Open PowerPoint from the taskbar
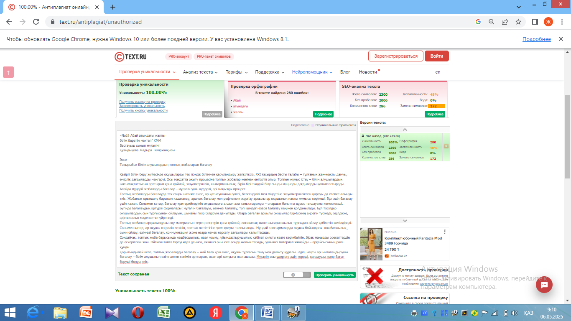The image size is (571, 321). tap(86, 313)
